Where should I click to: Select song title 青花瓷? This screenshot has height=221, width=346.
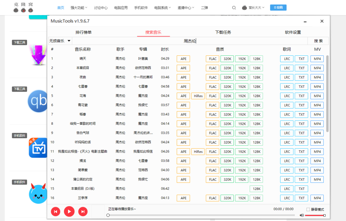coord(83,105)
